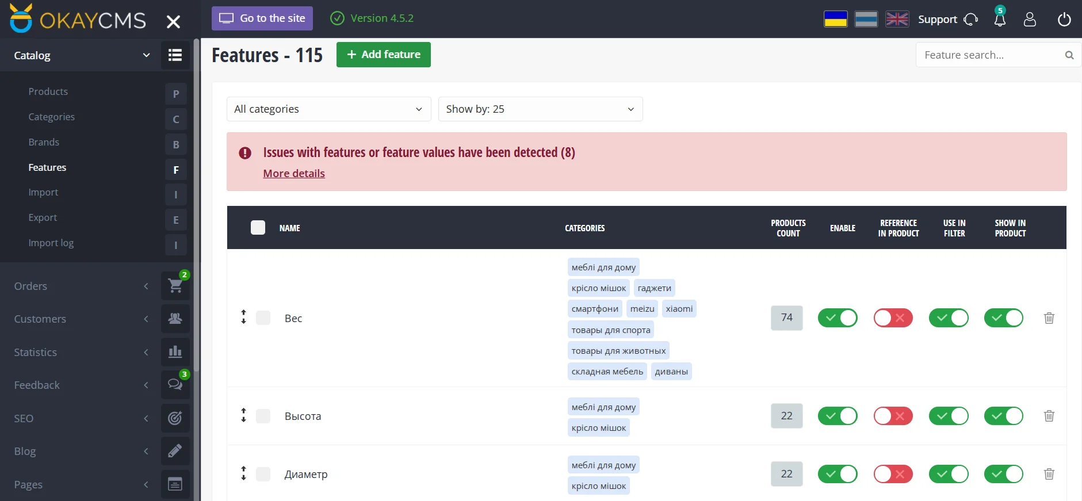Close sidebar with the X icon
Viewport: 1082px width, 501px height.
173,22
